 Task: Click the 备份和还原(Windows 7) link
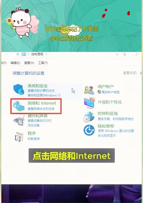click(x=44, y=95)
